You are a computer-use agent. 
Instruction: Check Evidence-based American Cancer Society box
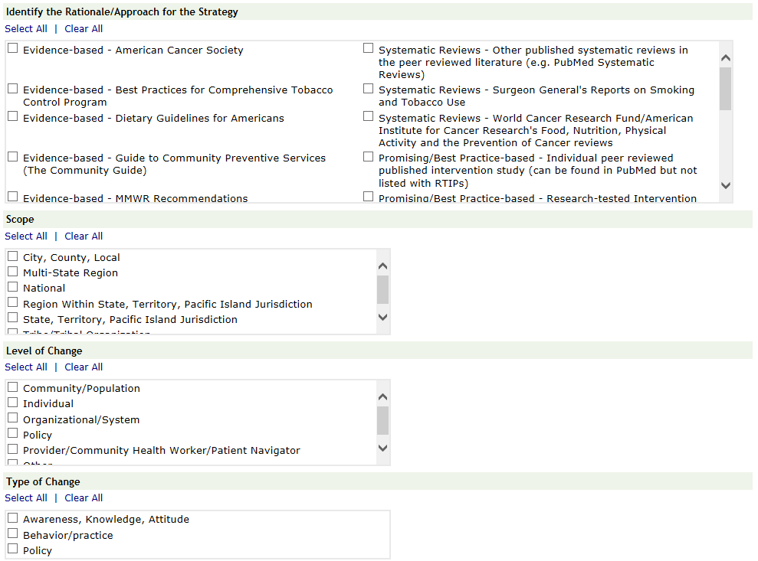[13, 49]
